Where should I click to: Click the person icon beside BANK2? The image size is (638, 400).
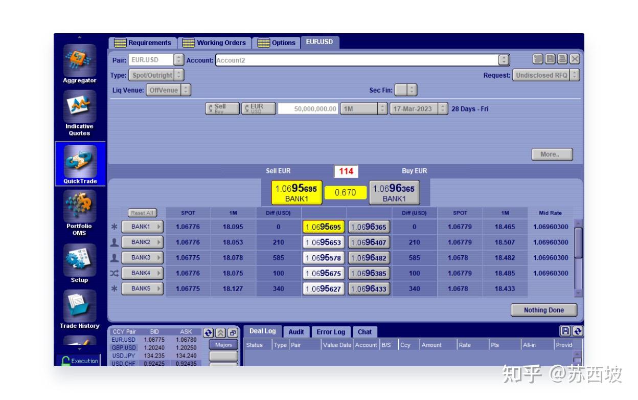coord(115,242)
